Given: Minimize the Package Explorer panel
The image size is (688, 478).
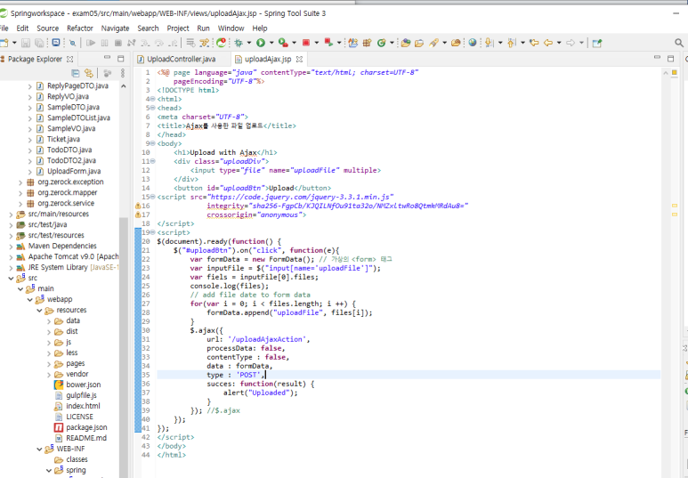Looking at the screenshot, I should click(107, 58).
